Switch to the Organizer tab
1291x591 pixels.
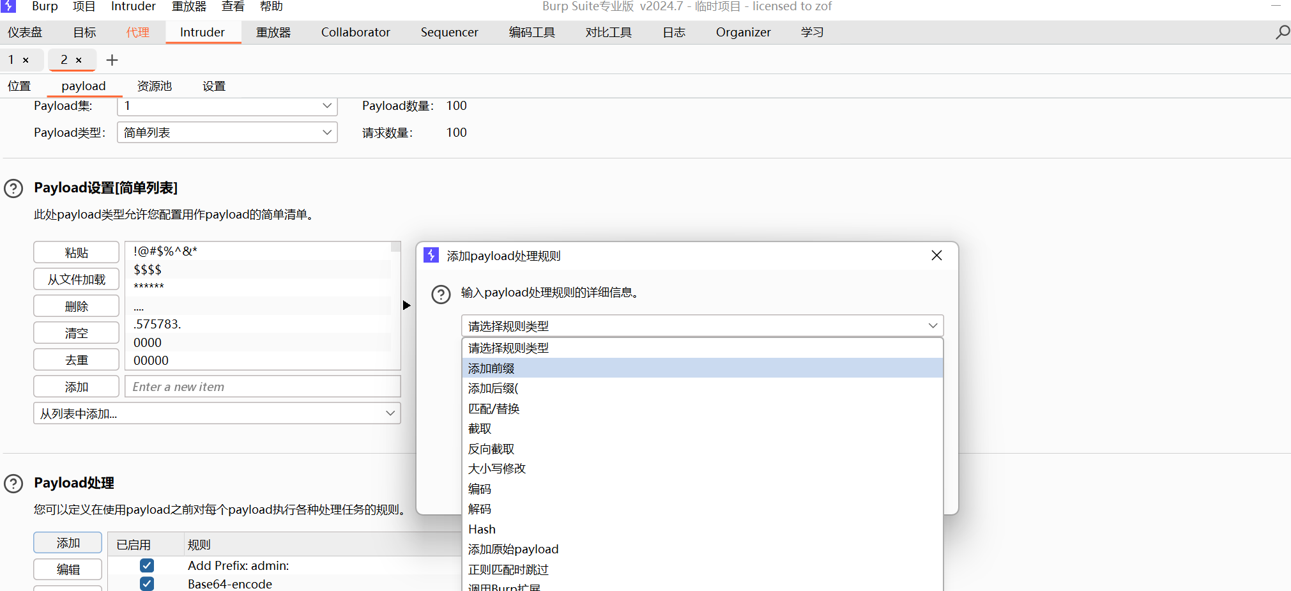(x=743, y=33)
